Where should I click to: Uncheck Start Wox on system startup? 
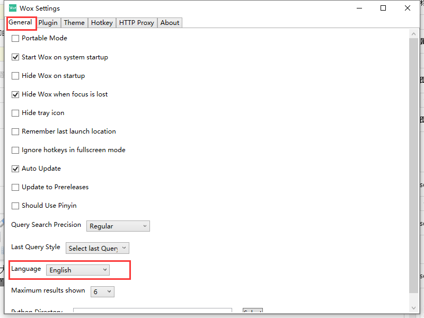click(15, 57)
